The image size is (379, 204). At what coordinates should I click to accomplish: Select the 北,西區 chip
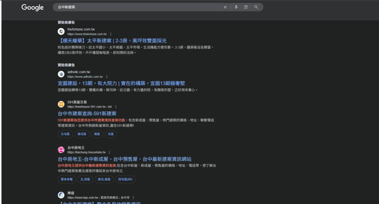click(x=85, y=179)
